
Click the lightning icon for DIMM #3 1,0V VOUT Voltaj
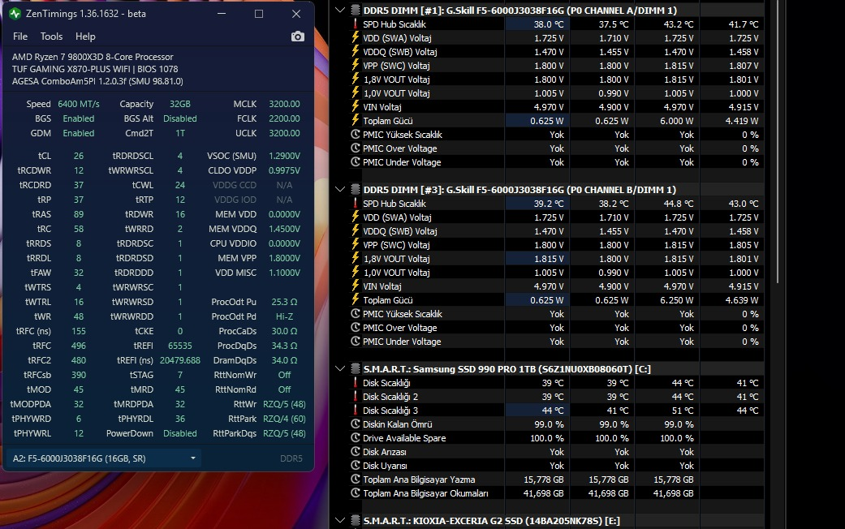click(356, 272)
